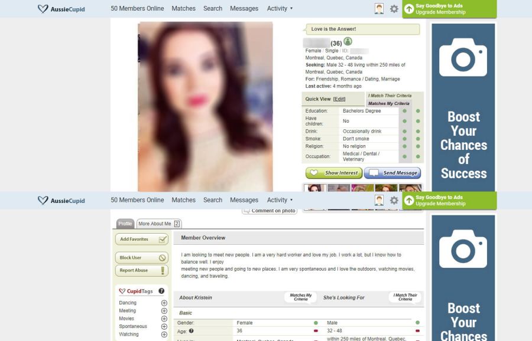Click the heart icon on Show Interest
Screen dimensions: 532x341
pos(314,172)
